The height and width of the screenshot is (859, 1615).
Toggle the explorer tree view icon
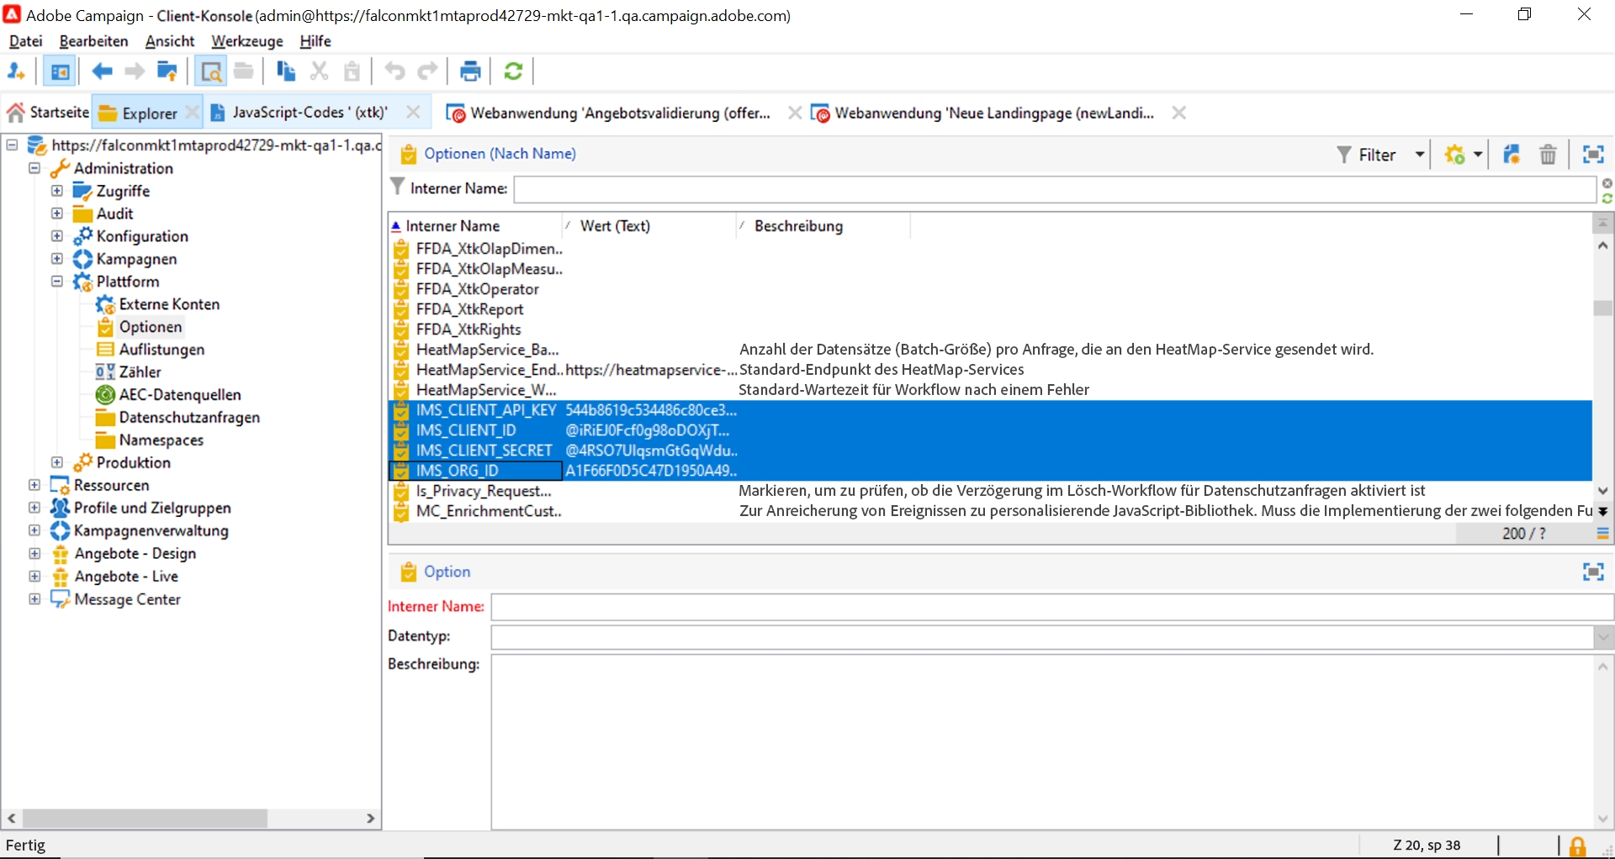pos(60,71)
